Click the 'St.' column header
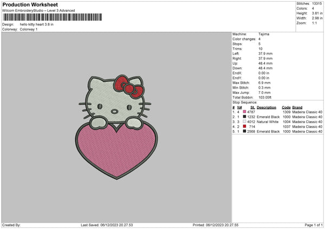The height and width of the screenshot is (229, 325). coord(252,107)
